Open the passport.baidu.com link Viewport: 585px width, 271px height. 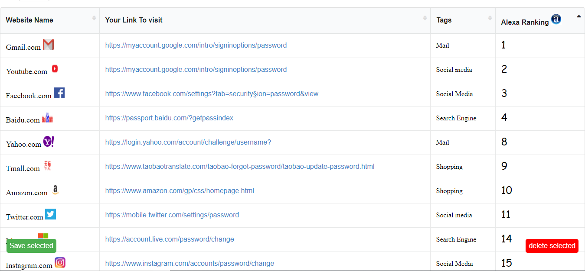(x=169, y=118)
